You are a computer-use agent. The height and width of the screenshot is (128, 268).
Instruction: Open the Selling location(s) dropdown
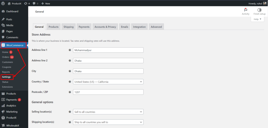coord(108,112)
